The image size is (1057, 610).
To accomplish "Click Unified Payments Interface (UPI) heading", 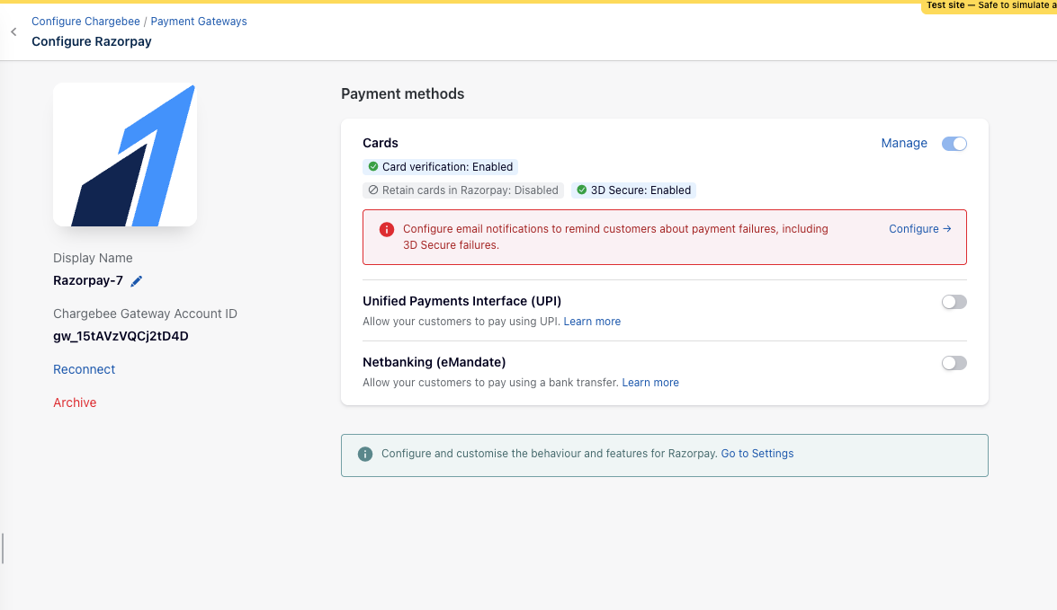I will (461, 301).
